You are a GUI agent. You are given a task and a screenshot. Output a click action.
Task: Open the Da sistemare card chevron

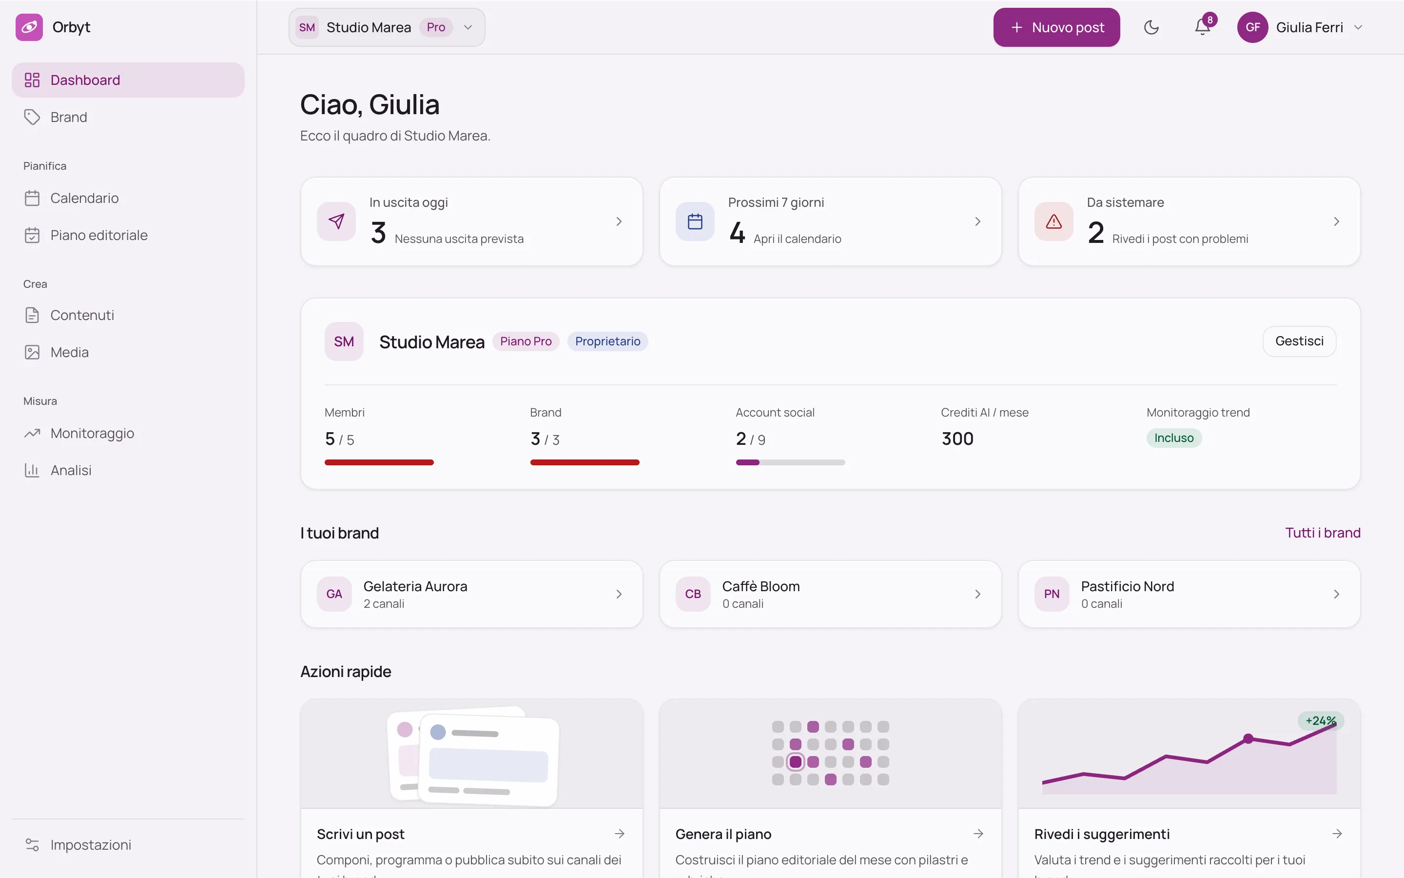(1336, 221)
